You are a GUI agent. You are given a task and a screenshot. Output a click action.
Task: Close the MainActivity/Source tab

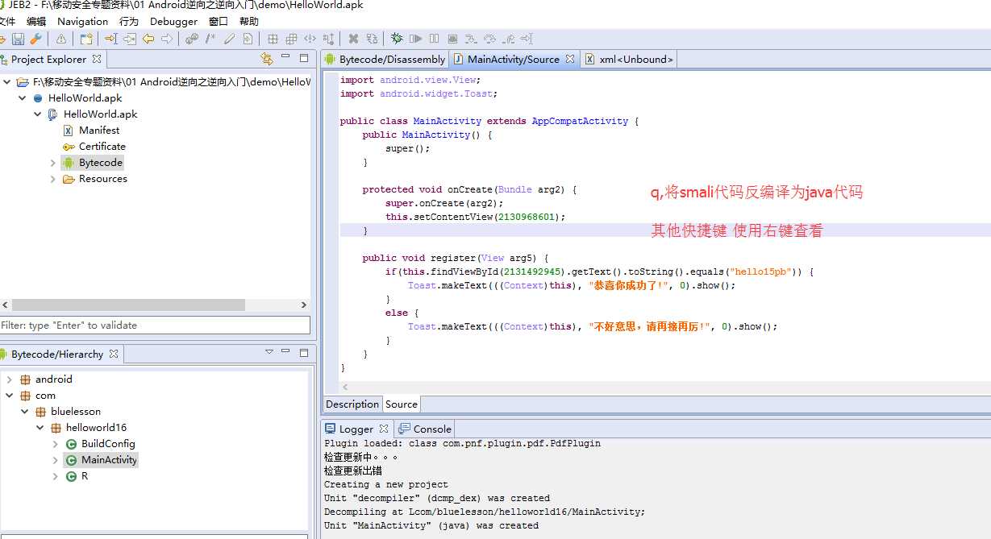tap(570, 59)
